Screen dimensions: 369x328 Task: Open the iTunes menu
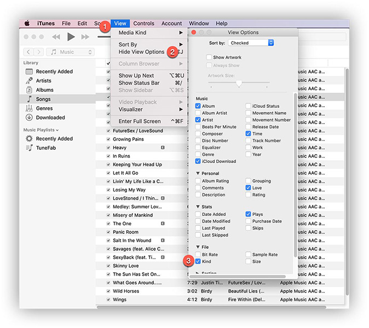point(45,24)
